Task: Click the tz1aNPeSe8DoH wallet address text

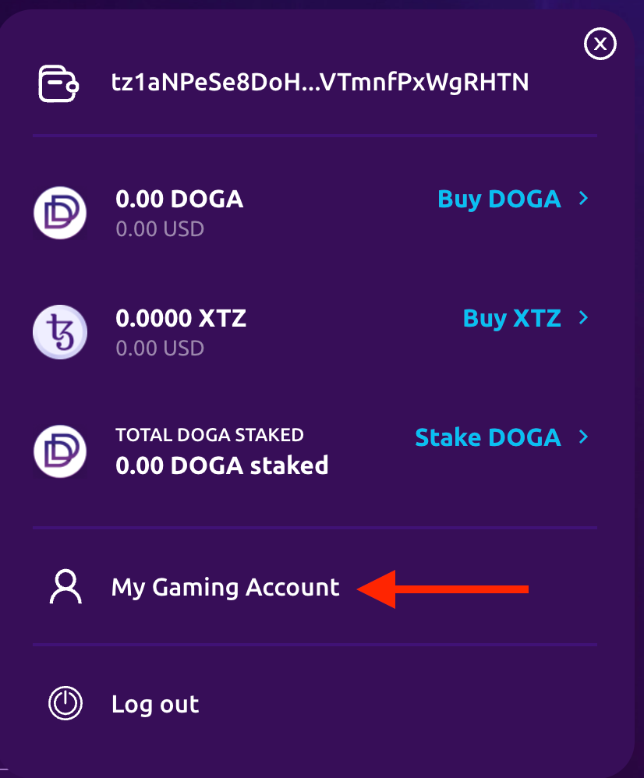Action: pos(320,83)
